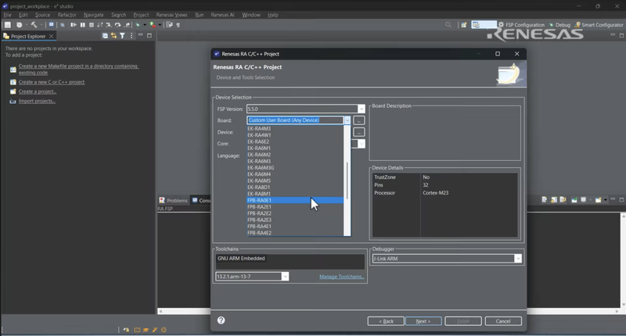Click the Board text input field

295,120
